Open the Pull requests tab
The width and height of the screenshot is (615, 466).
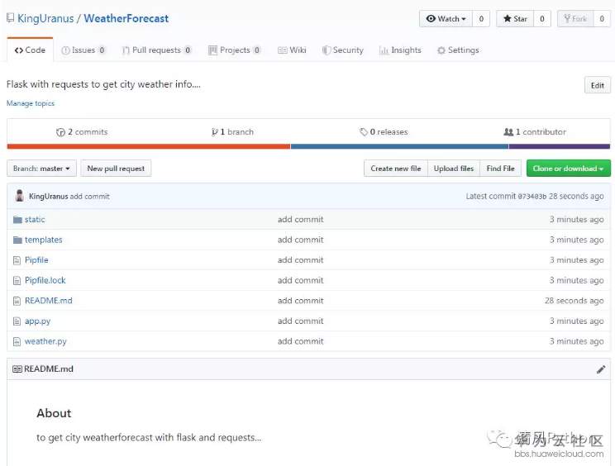(x=156, y=50)
